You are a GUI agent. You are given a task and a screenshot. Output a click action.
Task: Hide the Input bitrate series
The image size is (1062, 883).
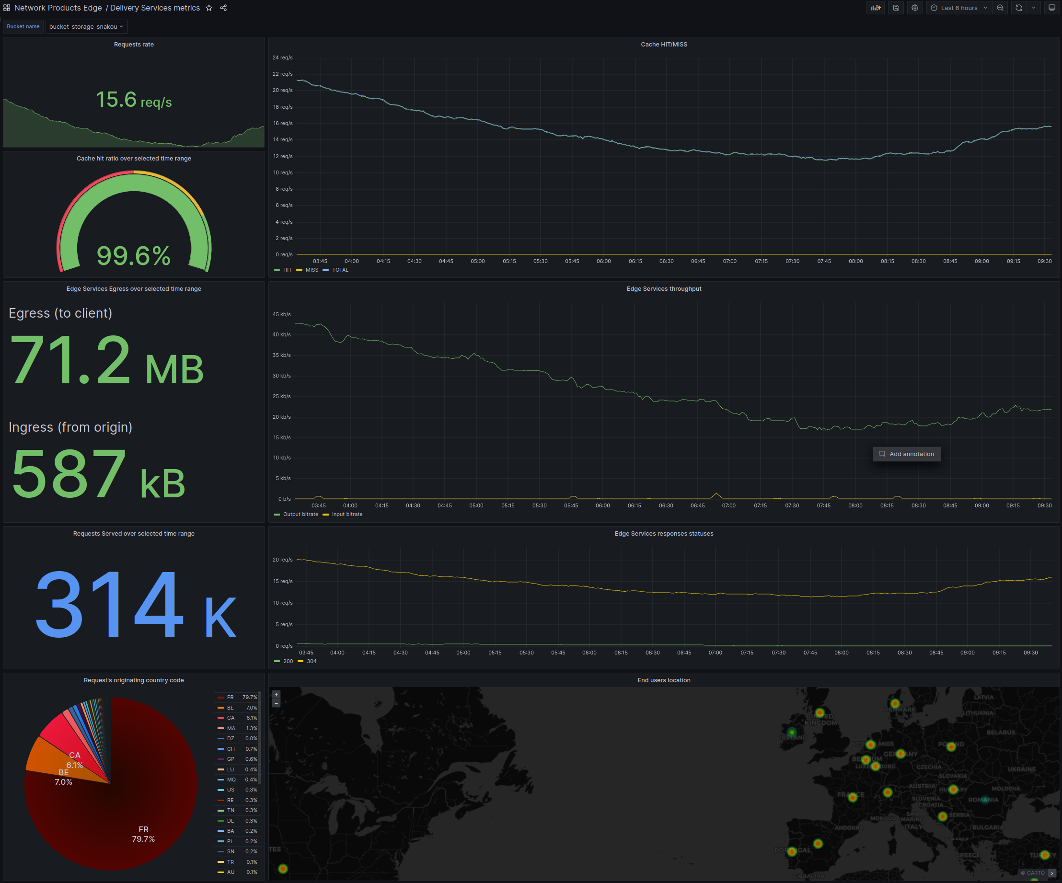(347, 514)
